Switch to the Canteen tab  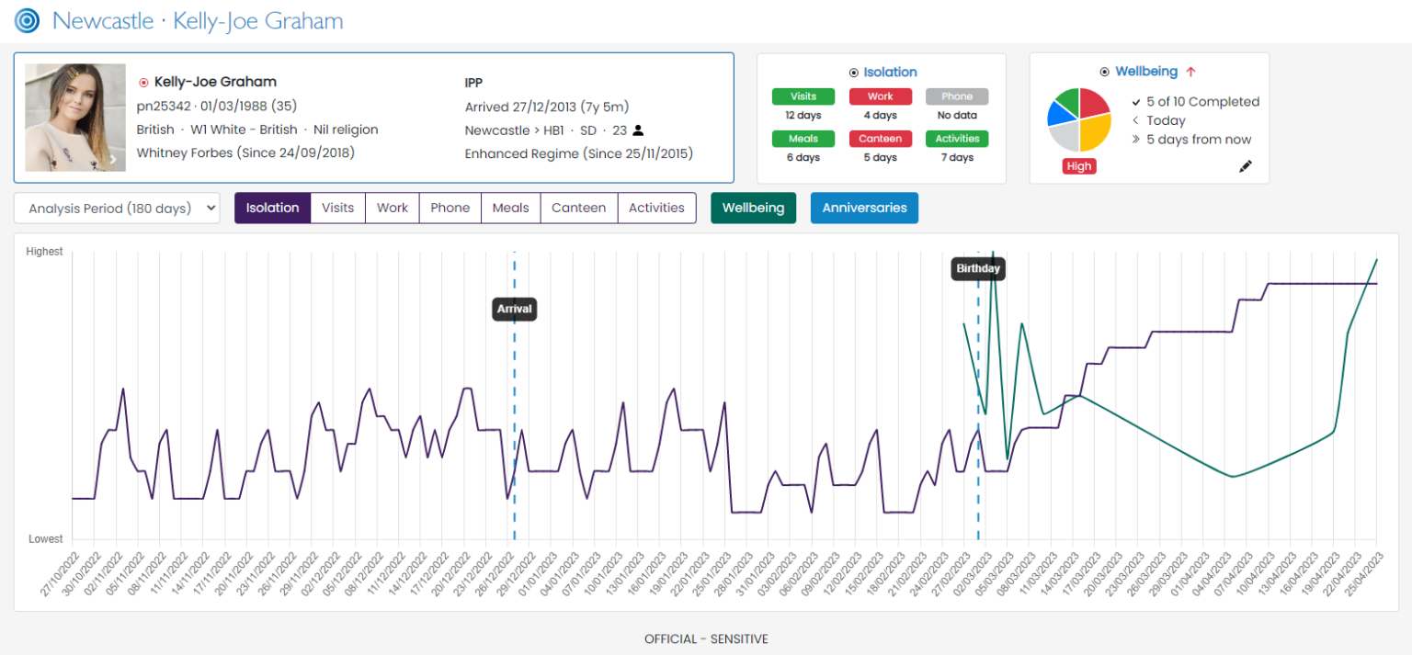click(578, 208)
